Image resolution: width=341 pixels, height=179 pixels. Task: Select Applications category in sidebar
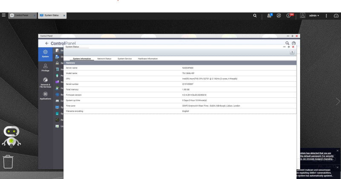coord(45,96)
